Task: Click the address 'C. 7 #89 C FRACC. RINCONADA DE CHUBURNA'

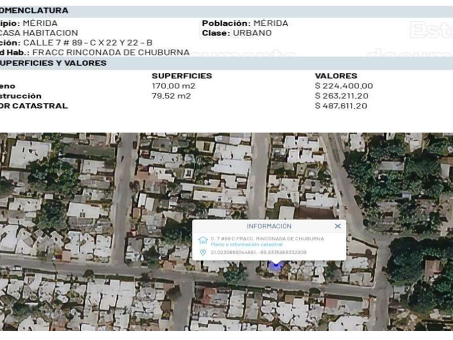Action: click(x=267, y=239)
